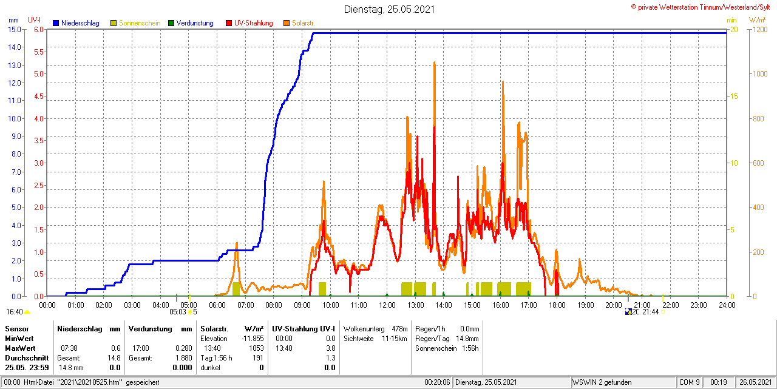Click the UV-I left axis unit label
This screenshot has height=389, width=777.
(35, 20)
